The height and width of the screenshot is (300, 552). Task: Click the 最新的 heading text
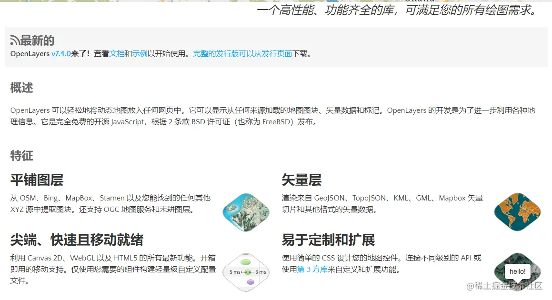pos(37,40)
